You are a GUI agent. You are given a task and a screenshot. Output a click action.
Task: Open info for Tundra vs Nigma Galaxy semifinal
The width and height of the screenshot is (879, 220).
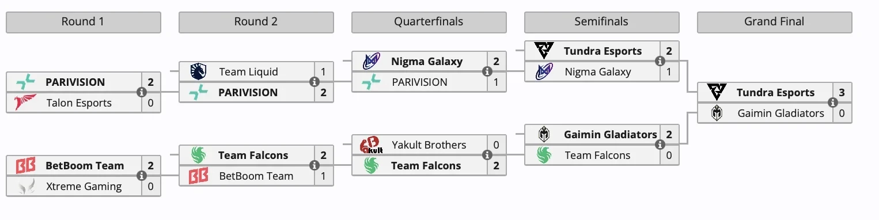coord(660,61)
